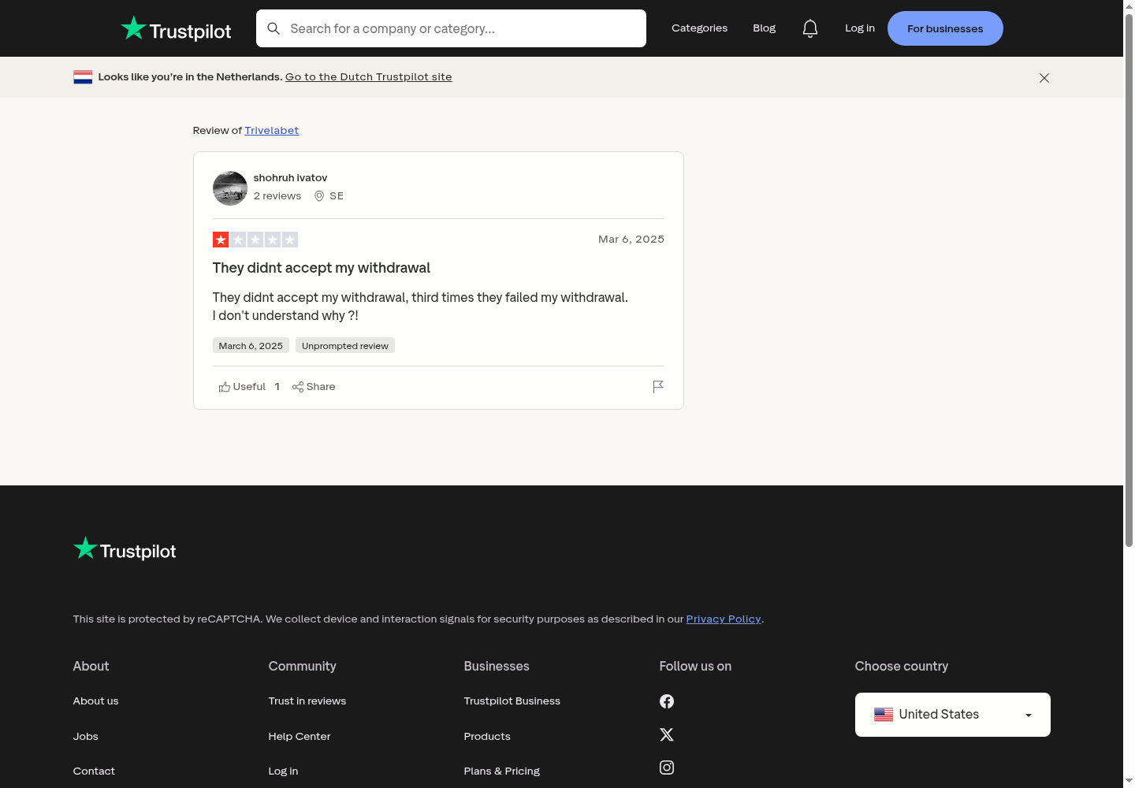The width and height of the screenshot is (1135, 788).
Task: Open the Privacy Policy link
Action: click(724, 619)
